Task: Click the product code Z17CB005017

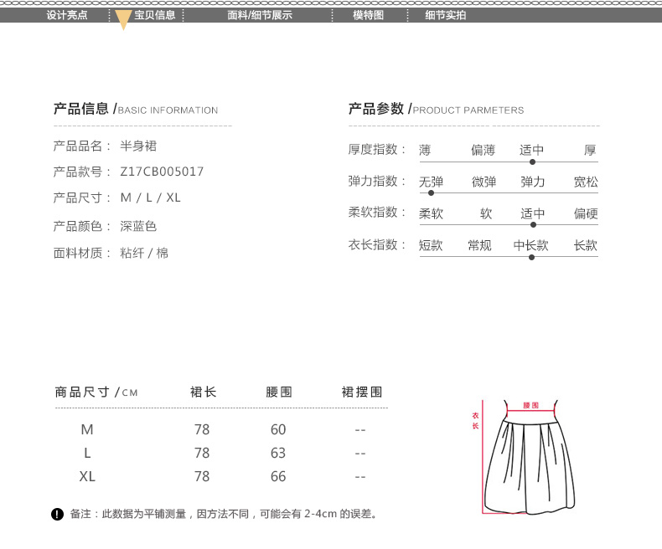Action: 163,172
